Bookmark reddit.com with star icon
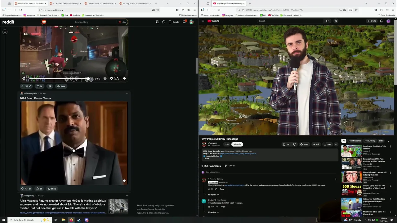This screenshot has width=397, height=223. [x=158, y=10]
